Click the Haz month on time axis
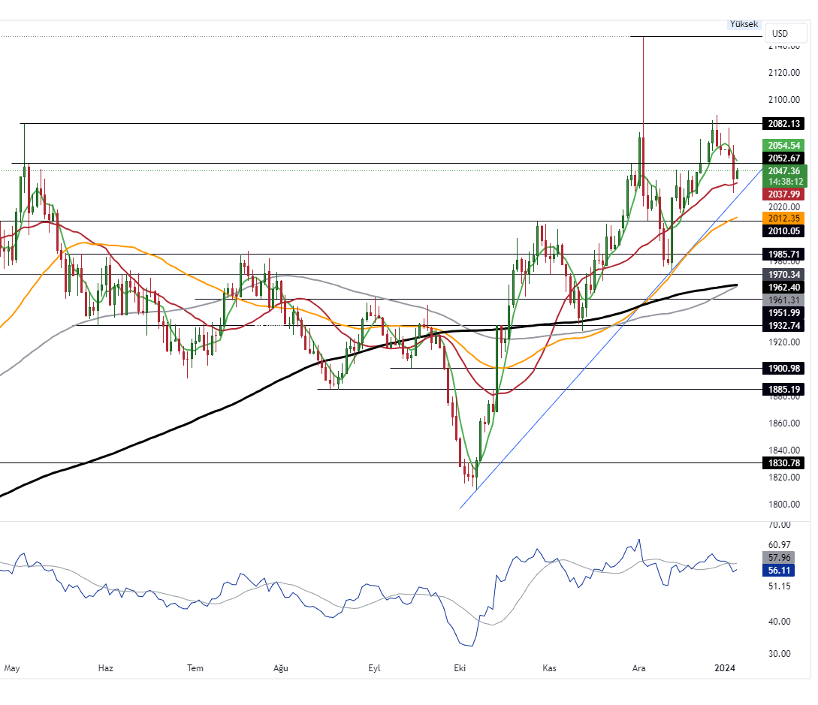The width and height of the screenshot is (818, 705). (x=106, y=667)
